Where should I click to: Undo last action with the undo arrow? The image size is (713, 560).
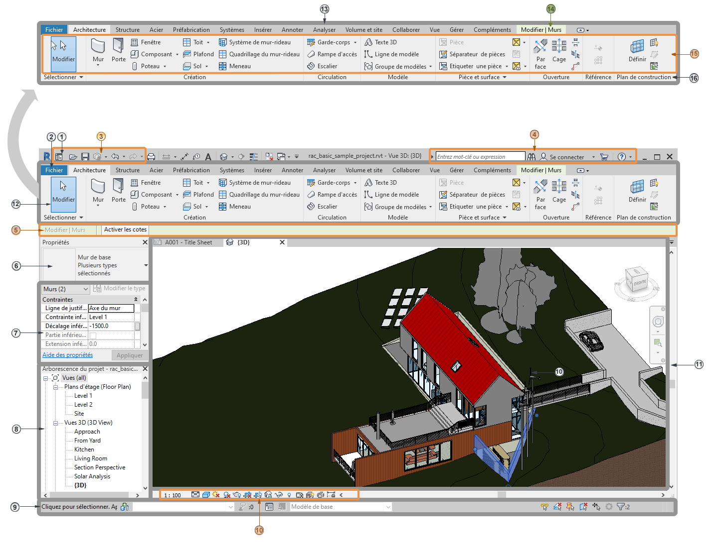click(115, 157)
